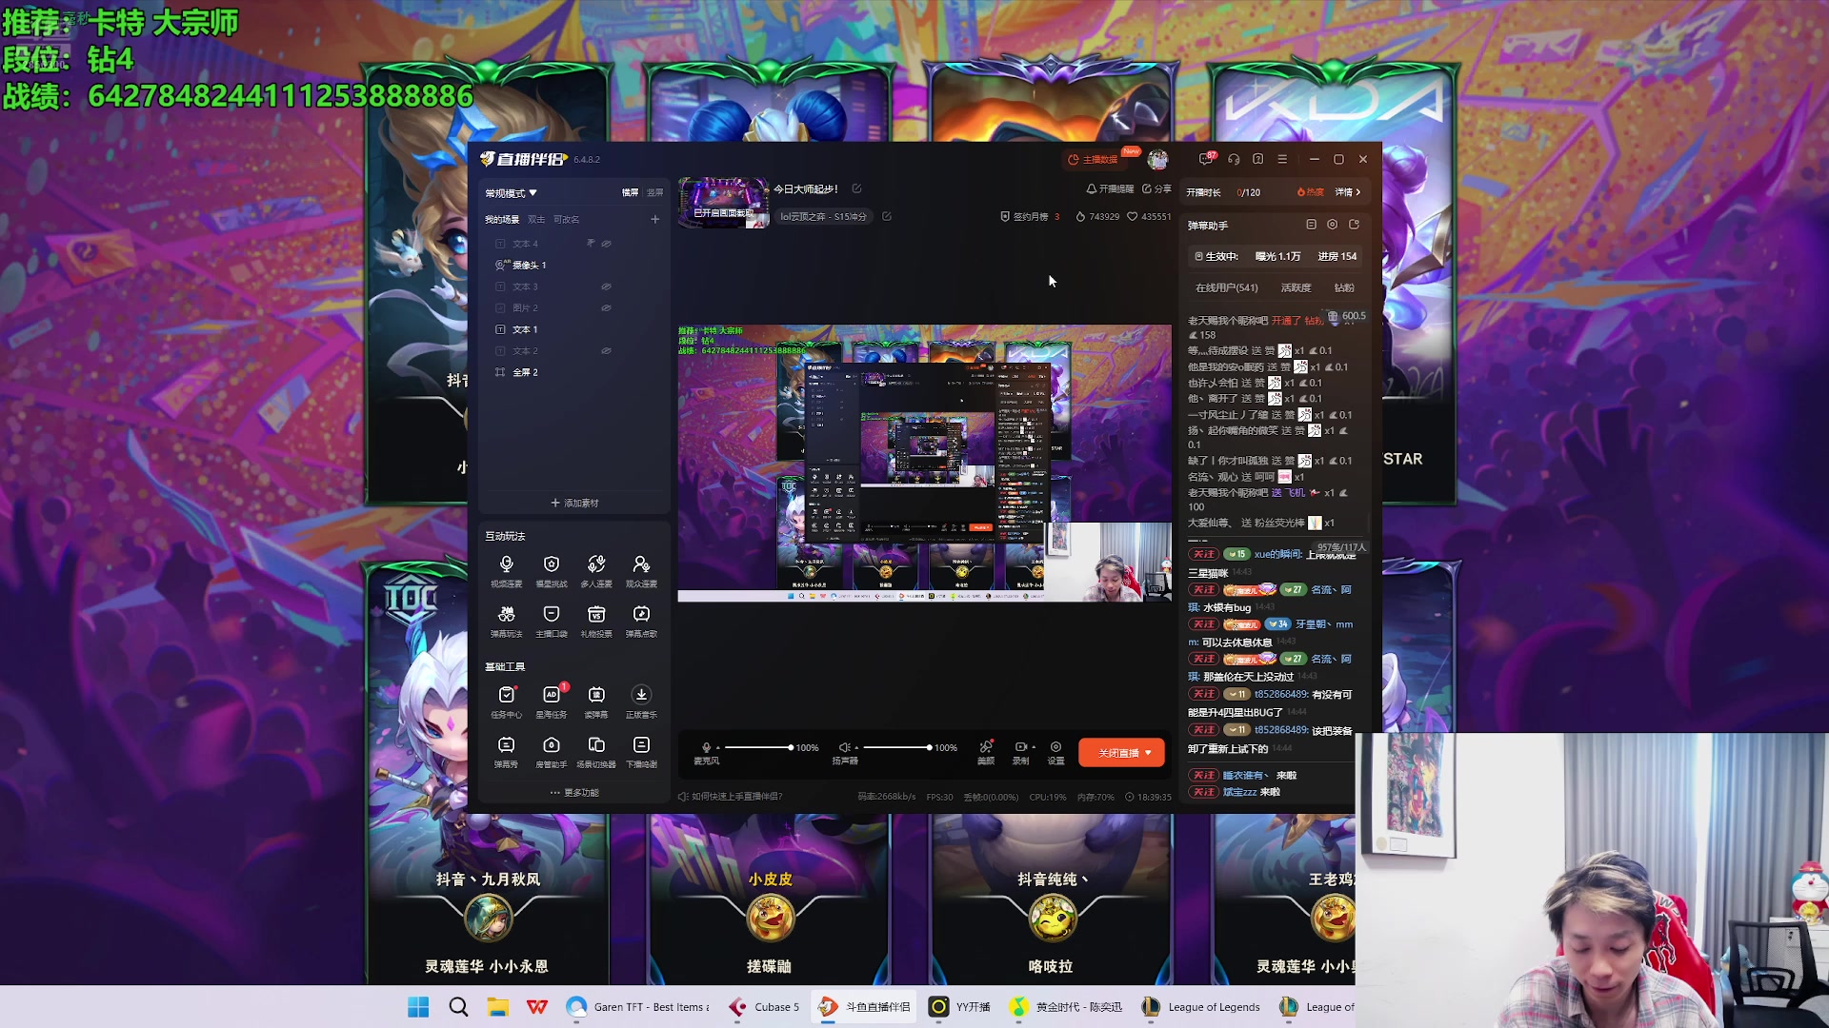Show hidden source 图片 2
Screen dimensions: 1829x1028
(606, 308)
